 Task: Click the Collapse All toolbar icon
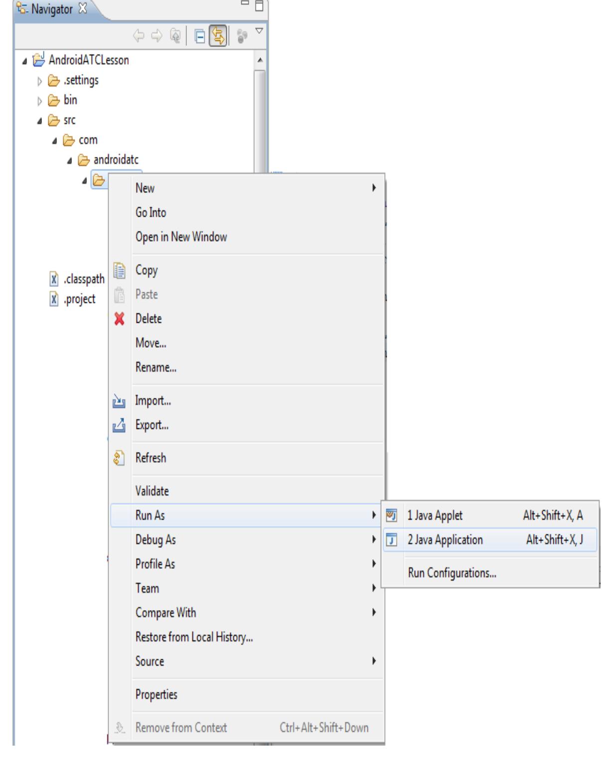tap(200, 36)
